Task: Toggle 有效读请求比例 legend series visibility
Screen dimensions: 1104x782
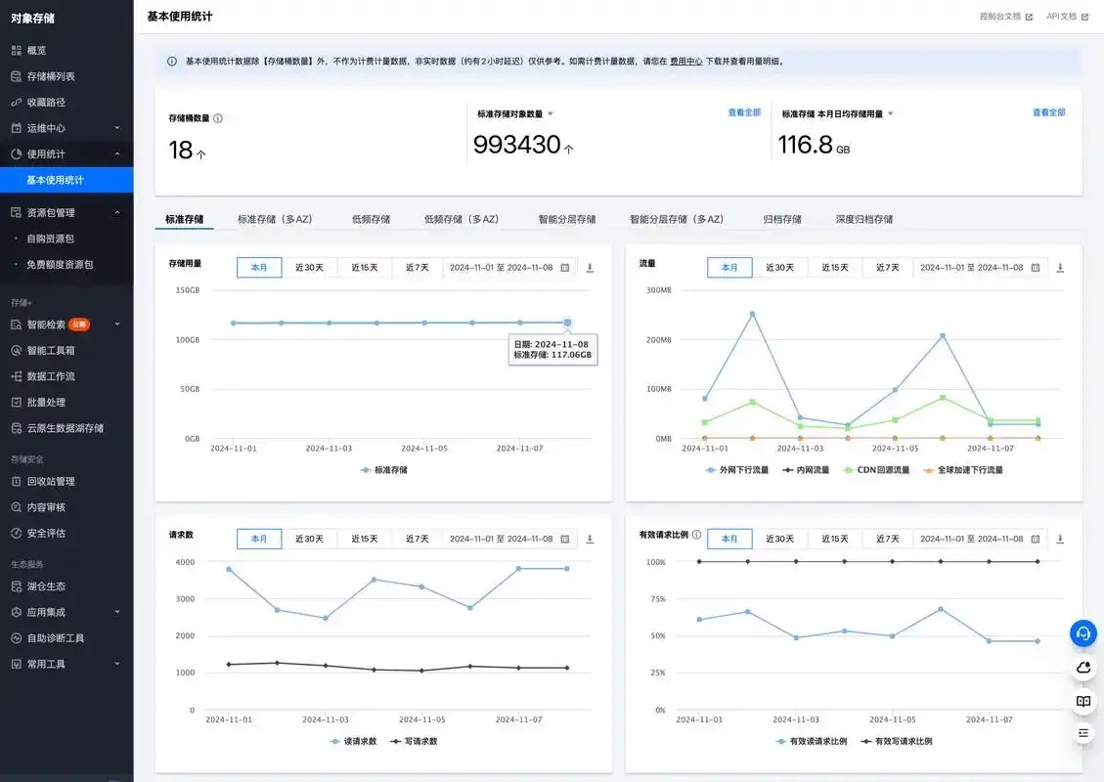Action: (x=811, y=741)
